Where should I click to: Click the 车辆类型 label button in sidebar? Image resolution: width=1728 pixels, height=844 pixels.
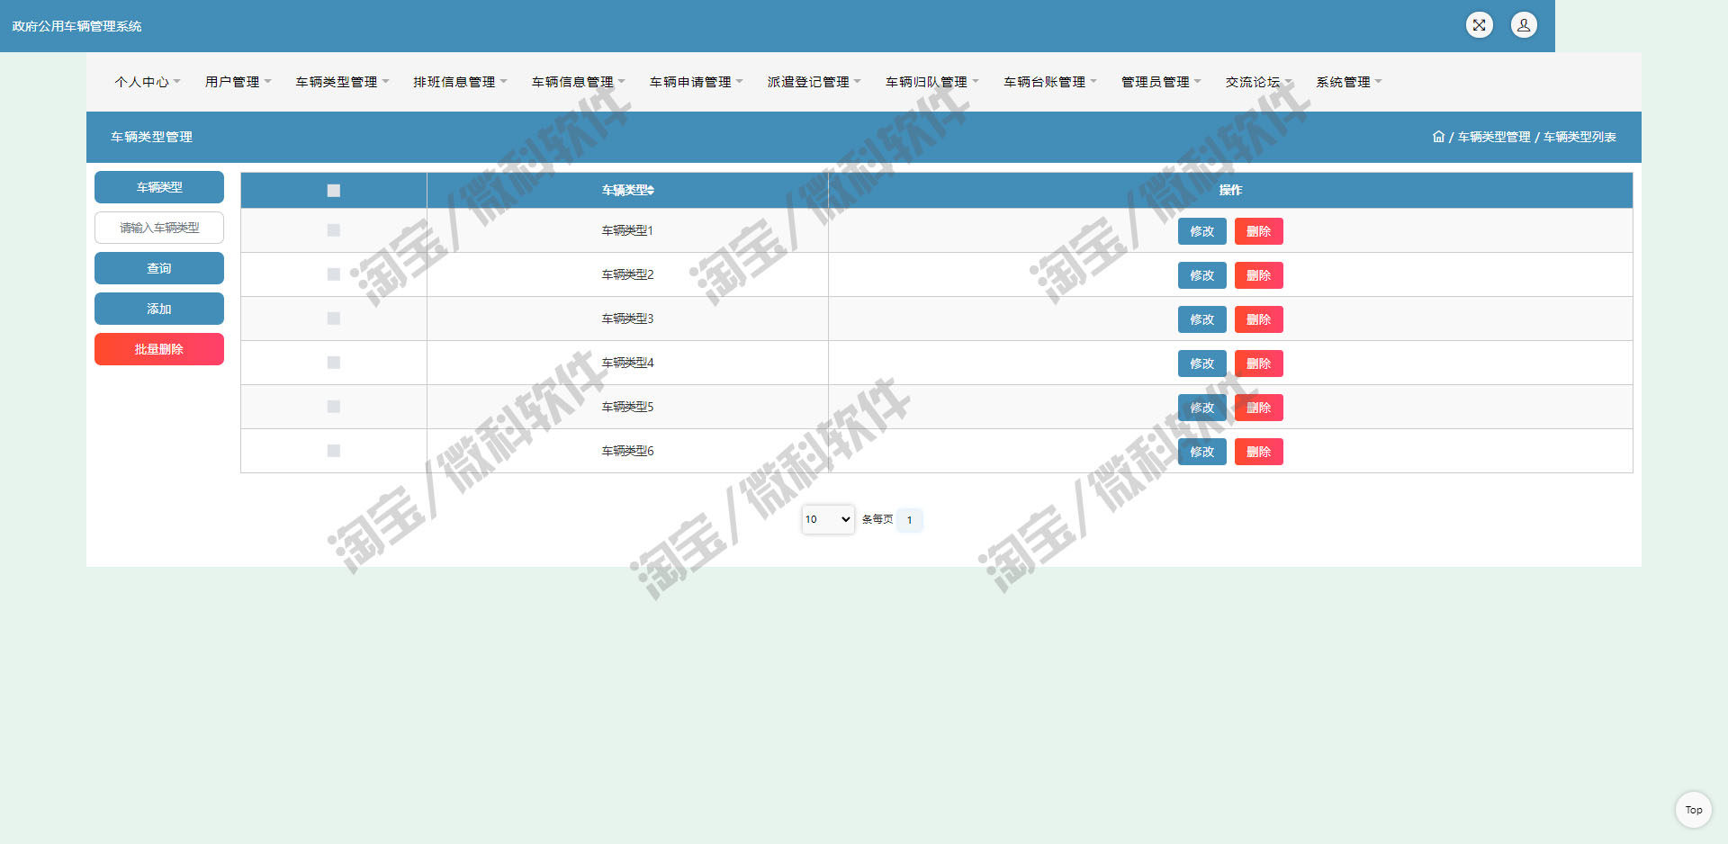click(159, 187)
